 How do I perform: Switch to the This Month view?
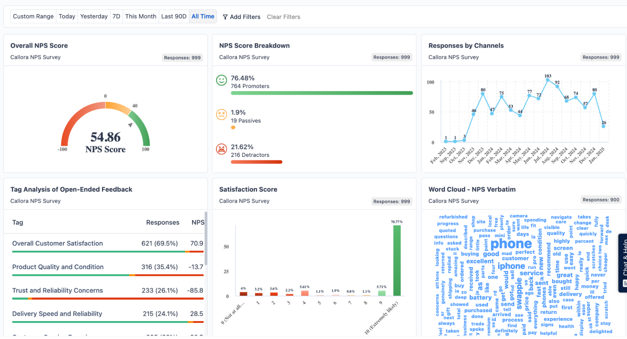point(141,16)
